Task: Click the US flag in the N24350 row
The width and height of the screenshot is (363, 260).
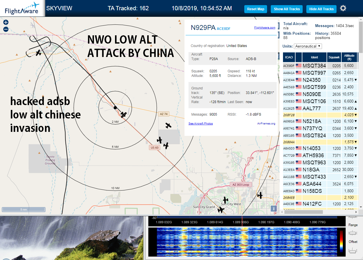Action: pos(298,80)
